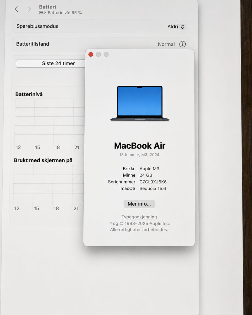252x315 pixels.
Task: Click the macOS label
Action: point(128,188)
